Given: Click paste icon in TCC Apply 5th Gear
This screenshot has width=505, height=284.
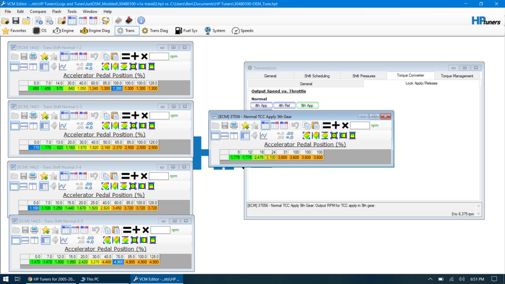Looking at the screenshot, I should [316, 125].
